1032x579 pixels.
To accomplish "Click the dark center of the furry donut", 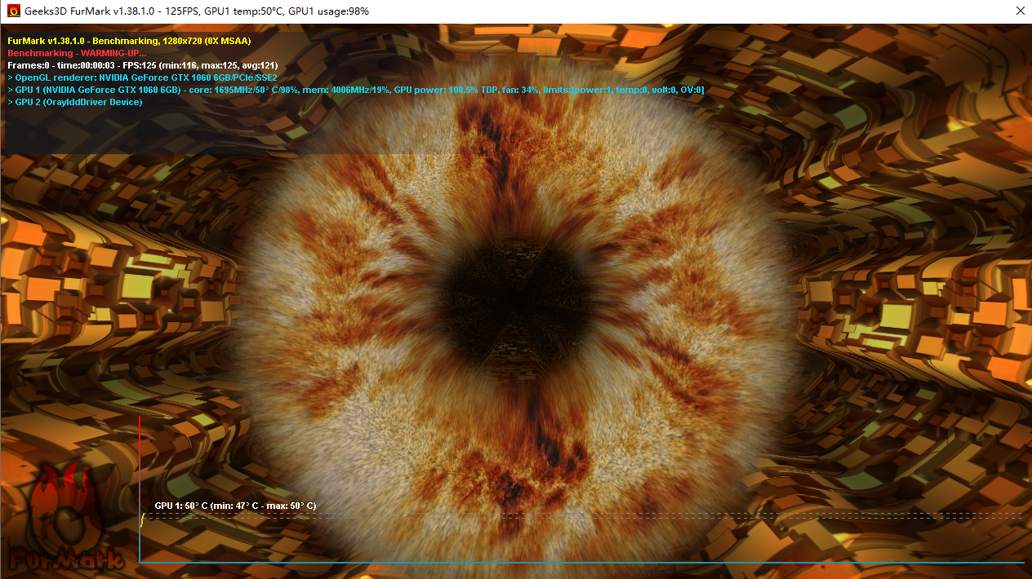I will 514,302.
